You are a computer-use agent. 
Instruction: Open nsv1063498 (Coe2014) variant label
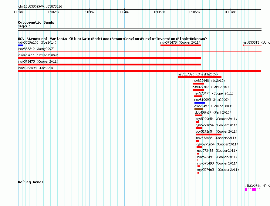(x=36, y=68)
